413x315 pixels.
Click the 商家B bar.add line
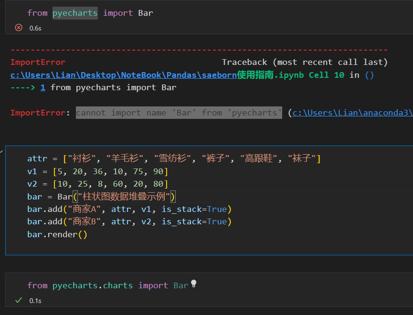(x=129, y=222)
